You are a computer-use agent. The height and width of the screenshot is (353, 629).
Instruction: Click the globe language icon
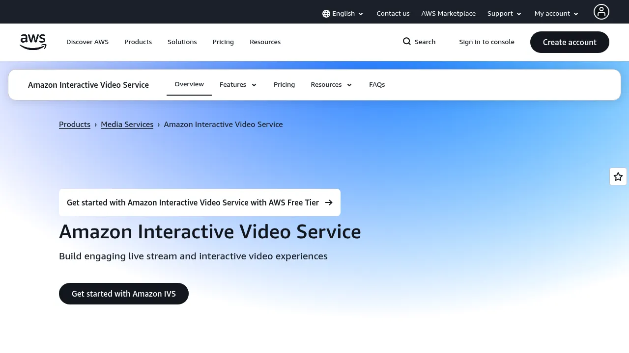326,14
